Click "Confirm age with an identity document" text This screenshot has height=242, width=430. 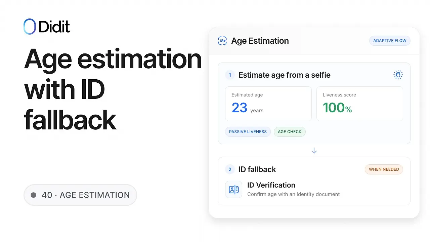tap(293, 194)
